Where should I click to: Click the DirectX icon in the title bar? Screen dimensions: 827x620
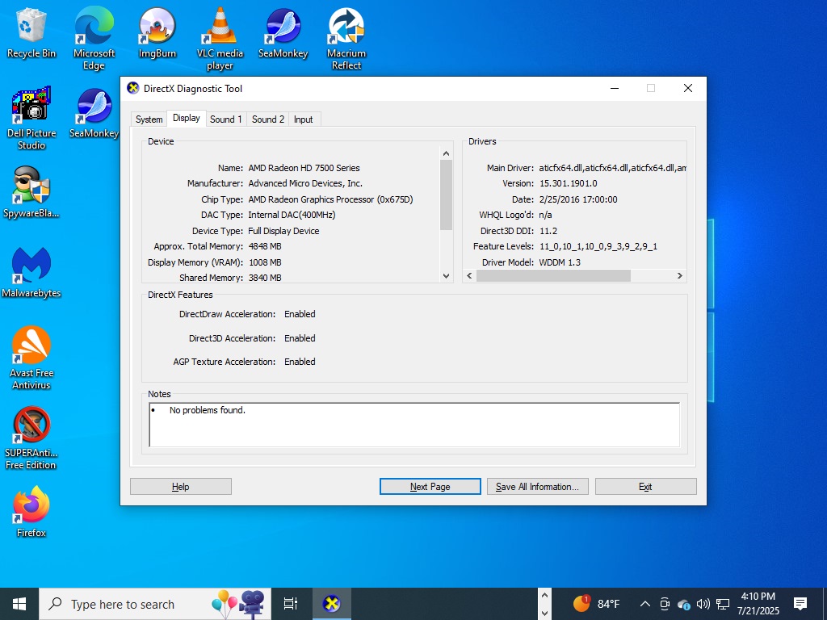[133, 88]
